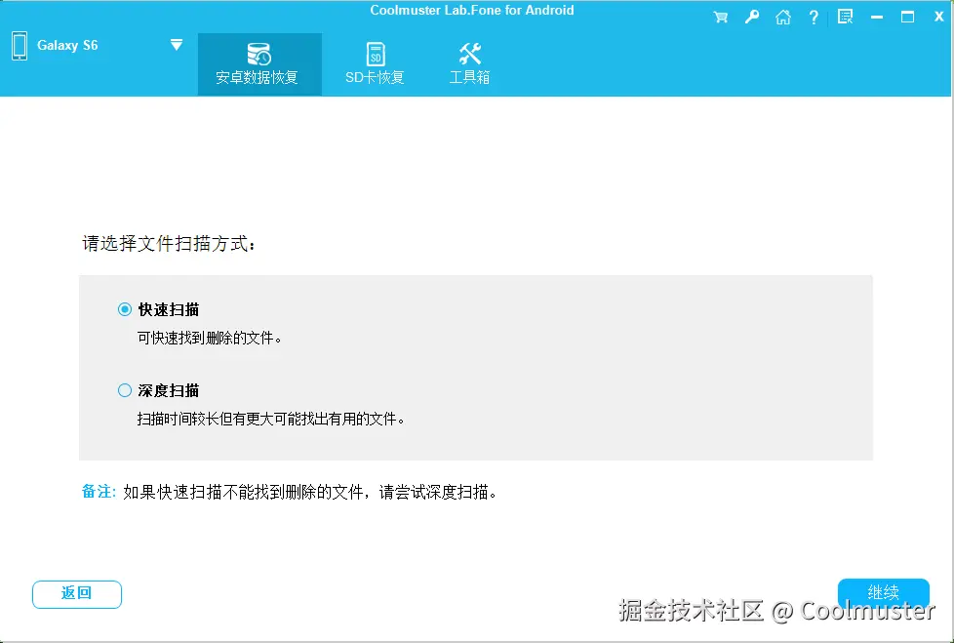Viewport: 954px width, 643px height.
Task: Click the feedback log icon in titlebar
Action: click(845, 17)
